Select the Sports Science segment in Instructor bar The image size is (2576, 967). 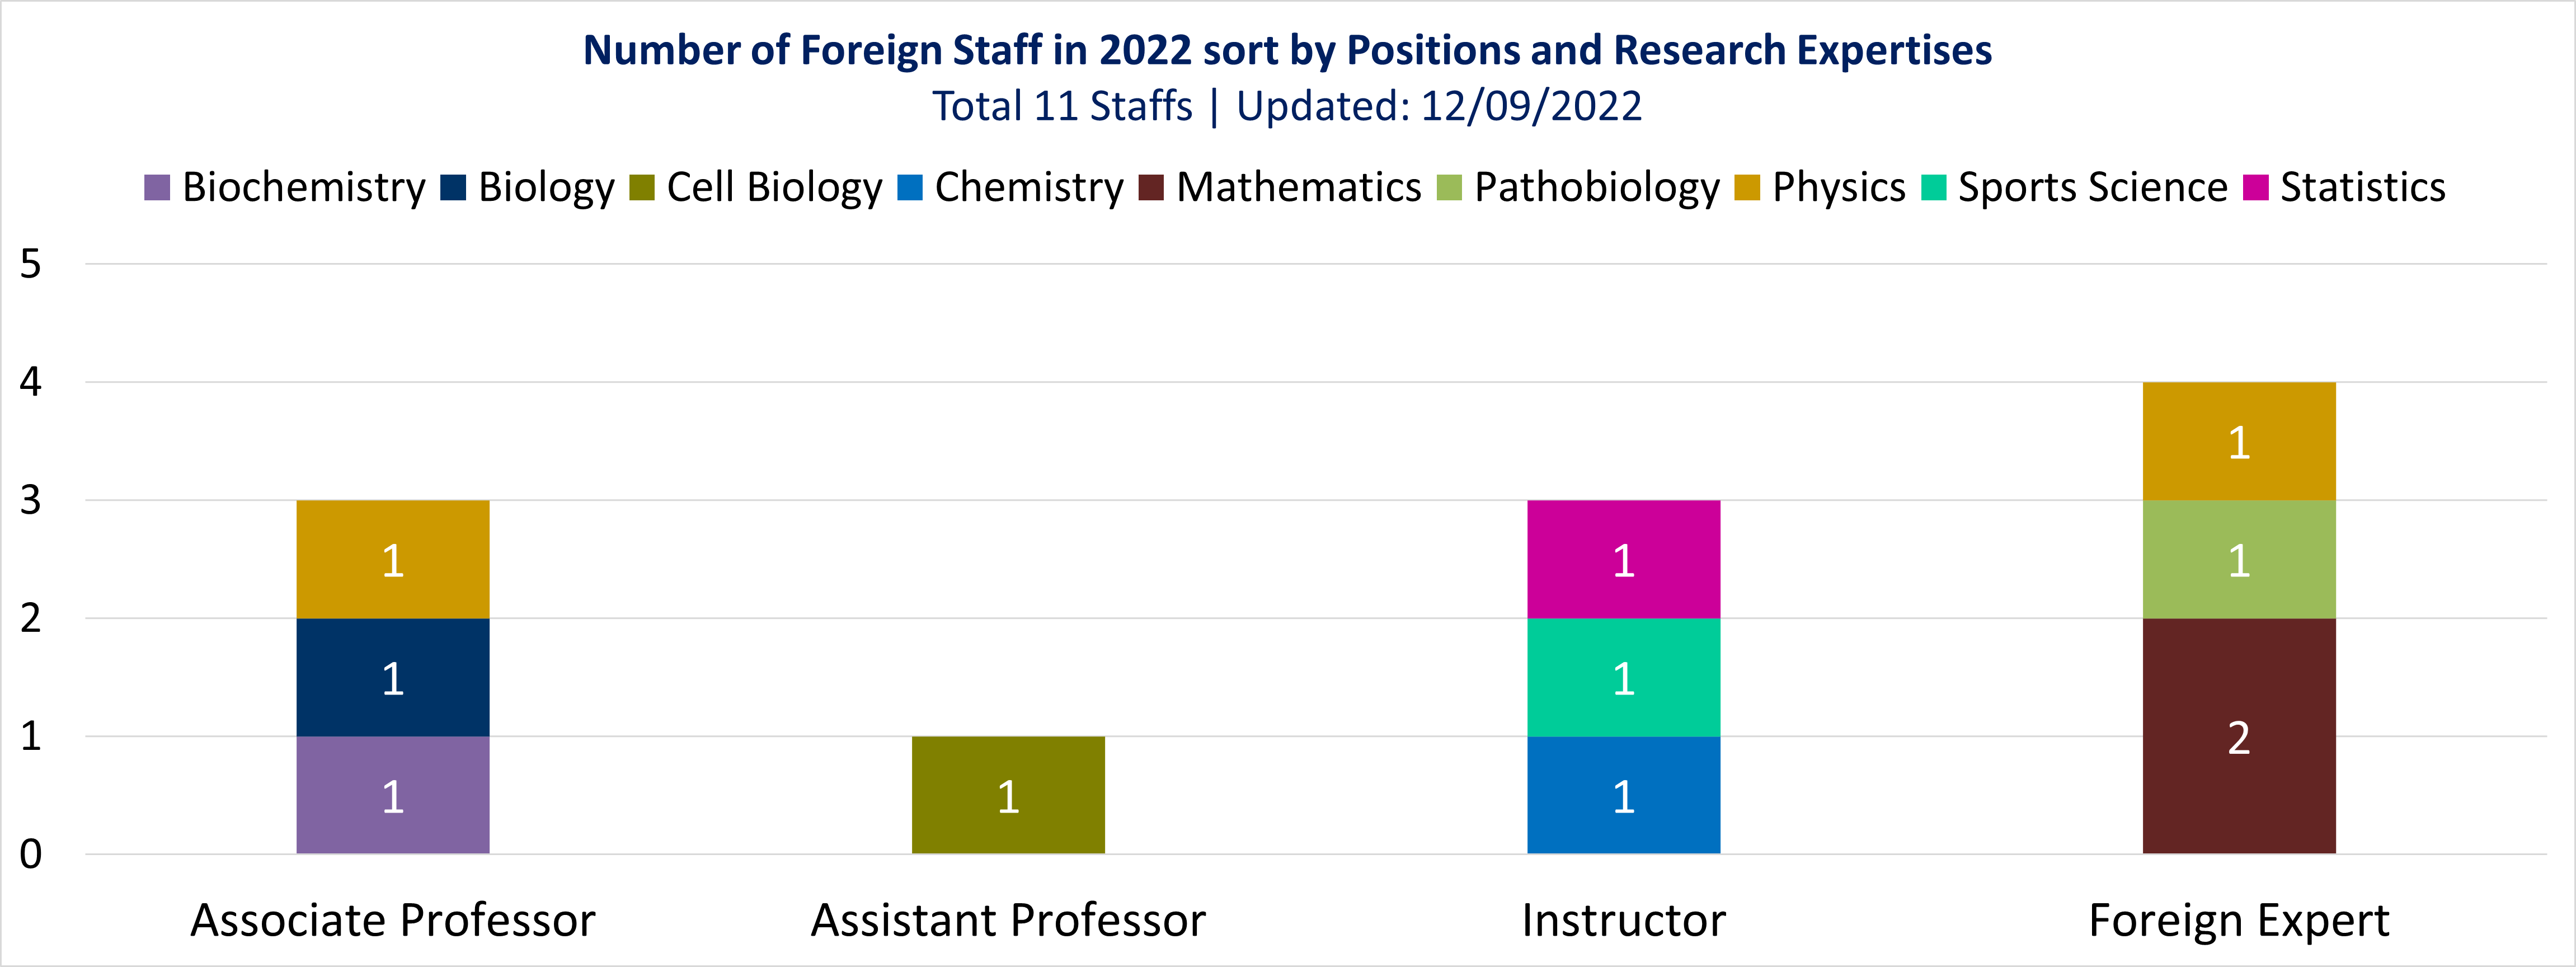pyautogui.click(x=1623, y=677)
